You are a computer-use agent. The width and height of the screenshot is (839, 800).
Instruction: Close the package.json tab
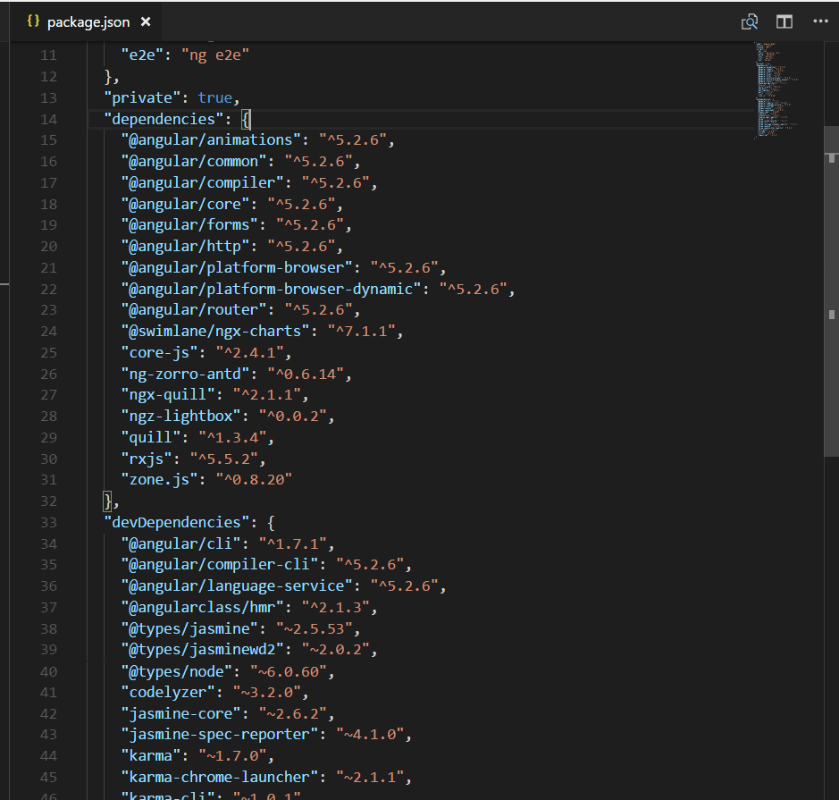(x=146, y=22)
